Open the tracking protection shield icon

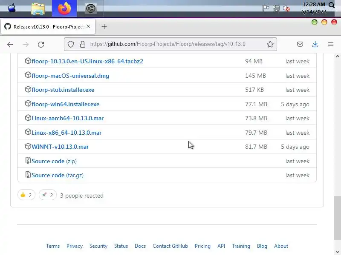[71, 44]
